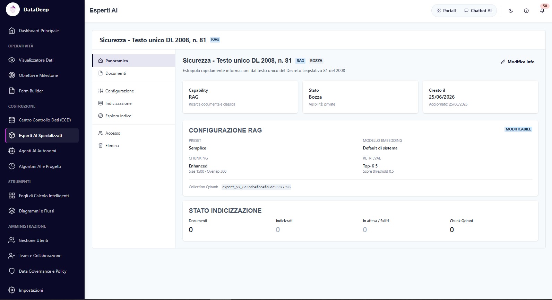Open Dashboard Principale home icon

coord(12,31)
